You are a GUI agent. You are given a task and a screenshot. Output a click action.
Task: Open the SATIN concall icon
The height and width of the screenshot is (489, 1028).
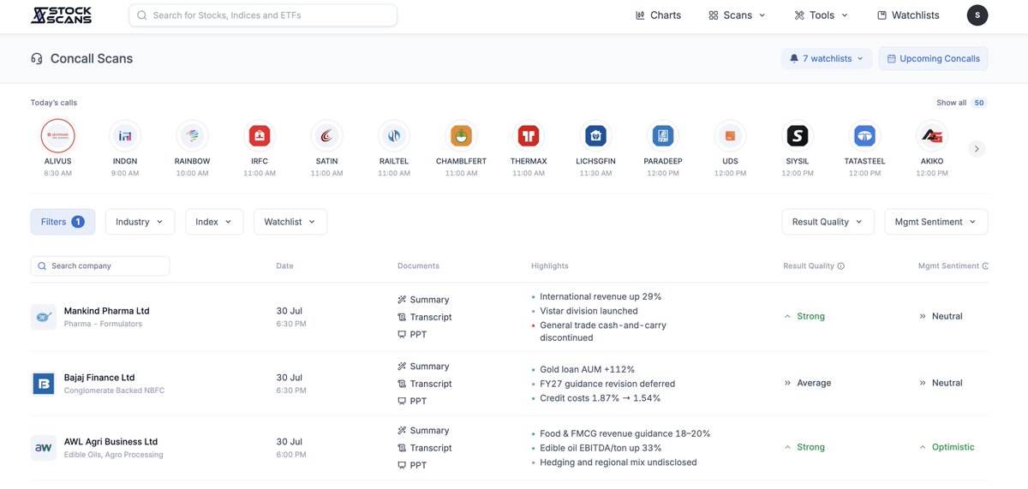pyautogui.click(x=326, y=135)
